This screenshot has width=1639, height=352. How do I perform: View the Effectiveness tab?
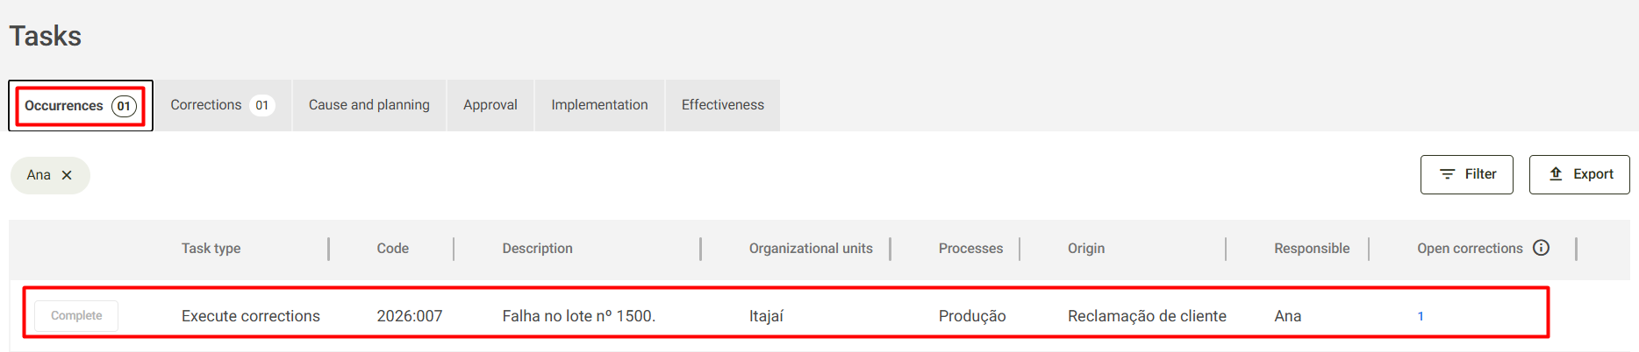pyautogui.click(x=723, y=105)
